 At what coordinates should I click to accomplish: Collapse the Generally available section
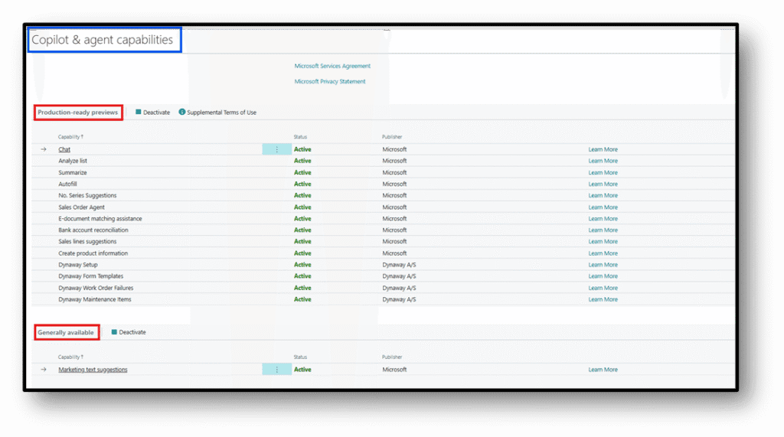click(x=67, y=332)
